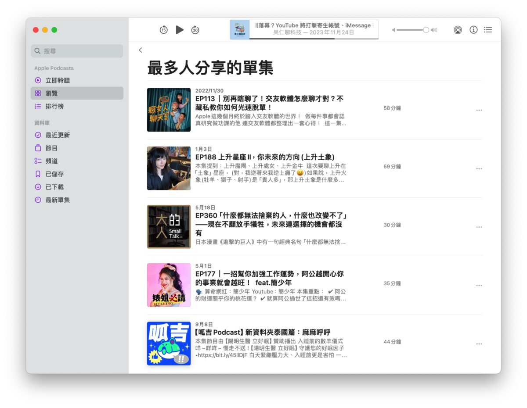
Task: Click the 59 分鐘 duration text
Action: point(392,166)
